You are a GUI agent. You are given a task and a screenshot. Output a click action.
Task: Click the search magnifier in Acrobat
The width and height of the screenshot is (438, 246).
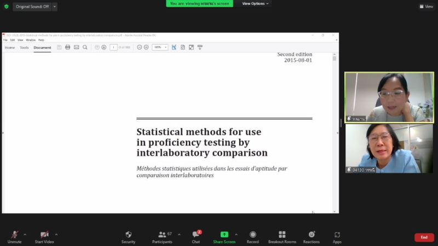[x=85, y=48]
